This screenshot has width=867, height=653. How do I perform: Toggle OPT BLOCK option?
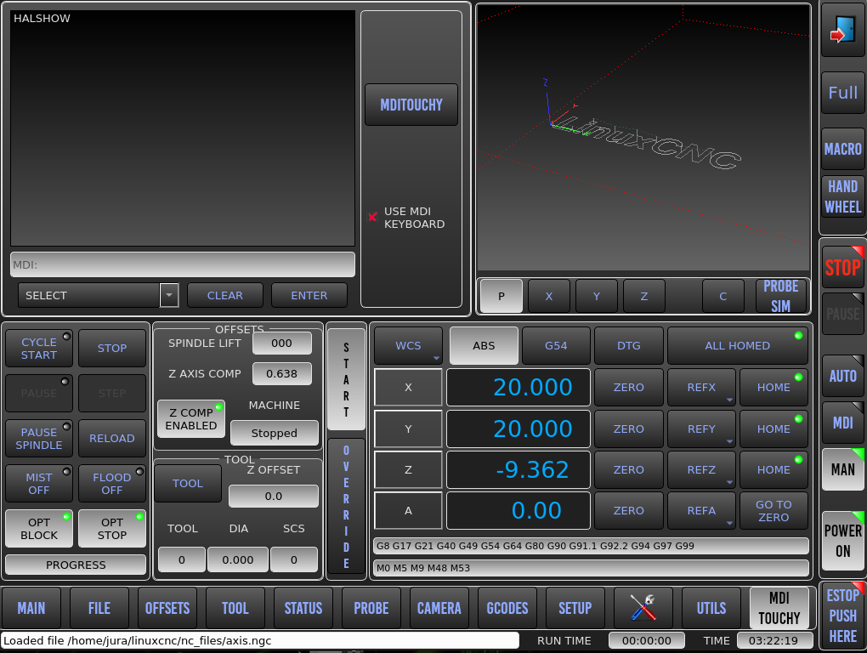(39, 529)
